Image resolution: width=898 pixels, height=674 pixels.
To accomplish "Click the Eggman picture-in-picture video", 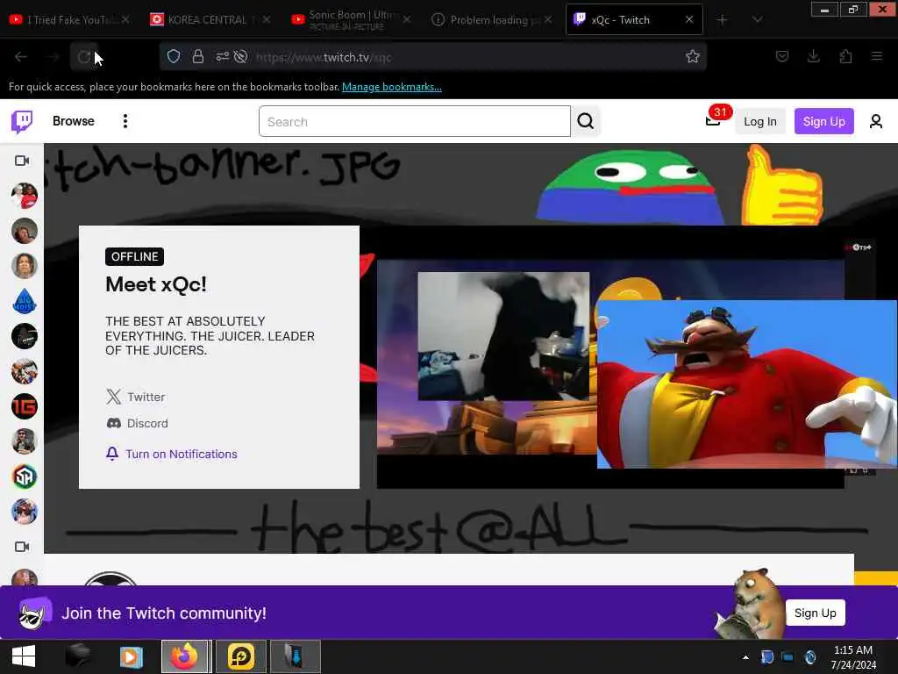I will click(x=747, y=384).
